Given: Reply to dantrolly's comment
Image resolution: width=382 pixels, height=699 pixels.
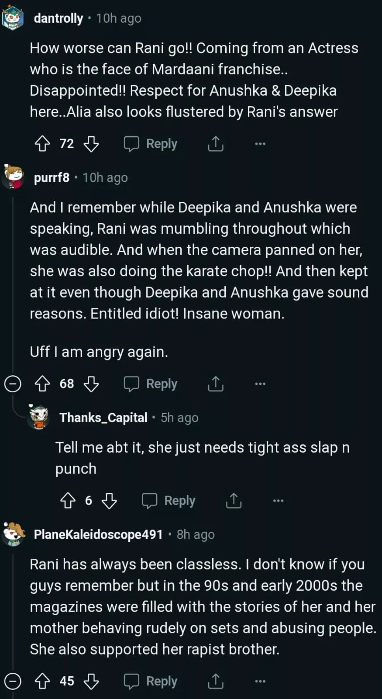Looking at the screenshot, I should [x=151, y=144].
